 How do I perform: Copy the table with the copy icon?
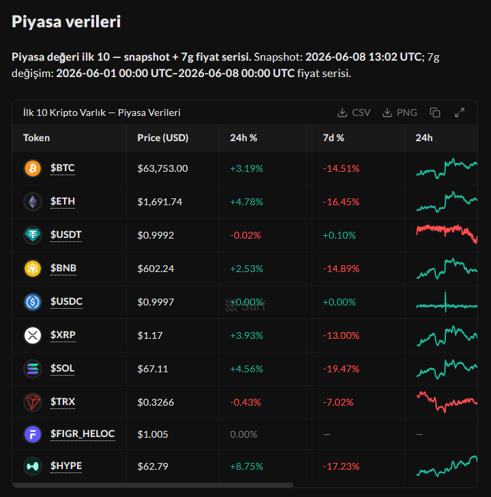coord(435,112)
